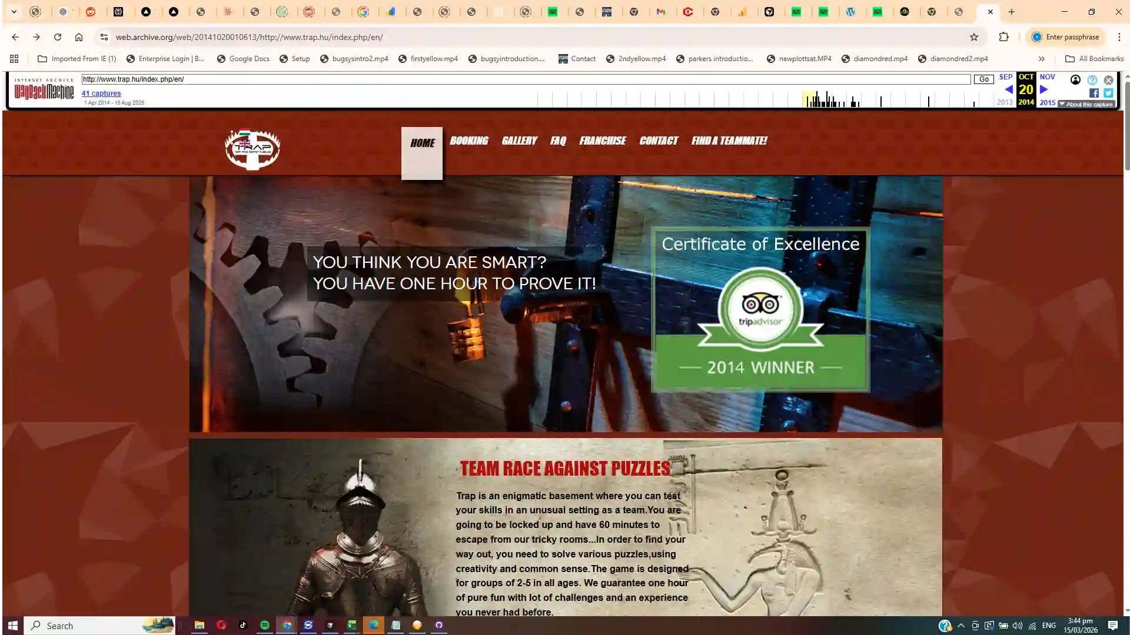Viewport: 1130px width, 635px height.
Task: Open the 41 captures link
Action: (x=101, y=93)
